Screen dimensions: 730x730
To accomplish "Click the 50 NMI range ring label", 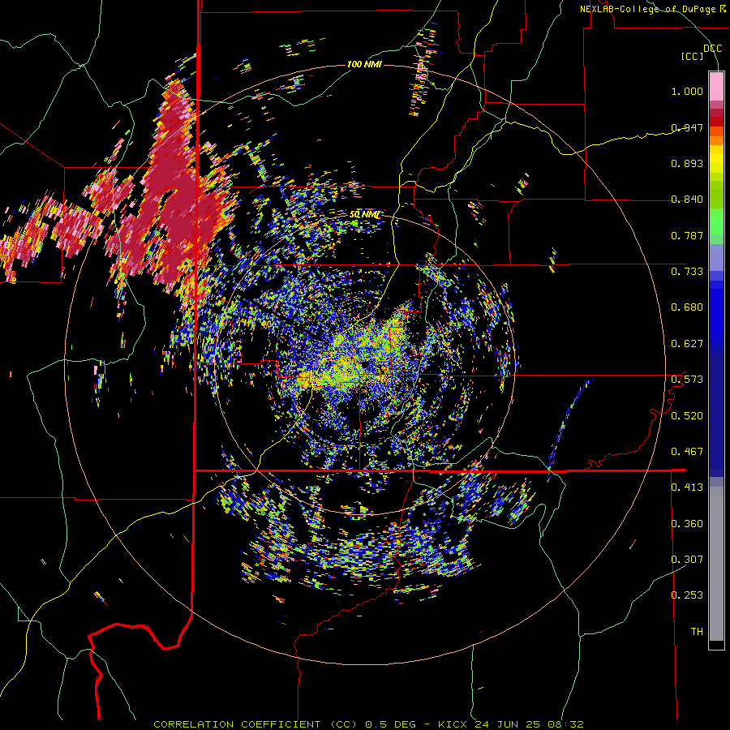I will point(365,215).
